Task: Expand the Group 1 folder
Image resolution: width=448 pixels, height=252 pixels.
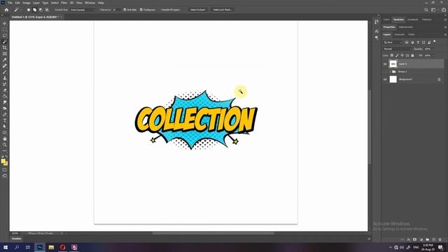Action: coord(390,71)
